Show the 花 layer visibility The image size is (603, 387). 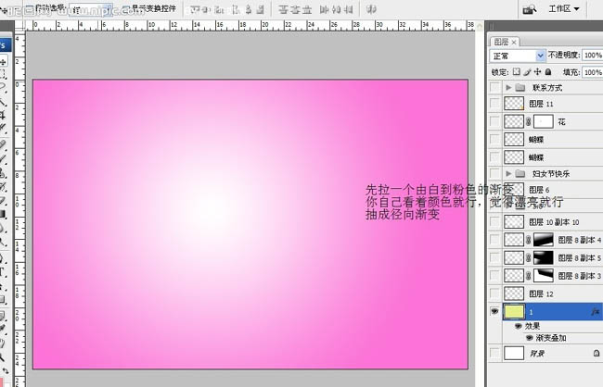[494, 121]
